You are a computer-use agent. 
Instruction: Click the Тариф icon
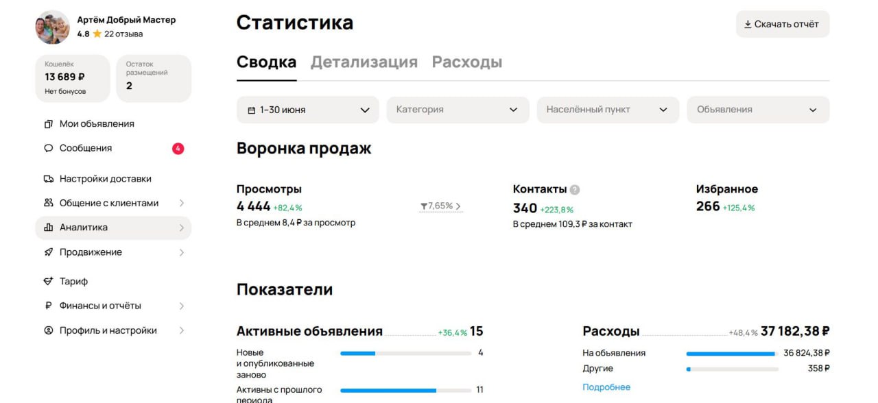[x=48, y=281]
